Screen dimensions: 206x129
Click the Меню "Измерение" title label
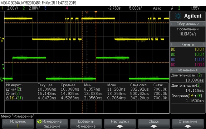click(18, 116)
